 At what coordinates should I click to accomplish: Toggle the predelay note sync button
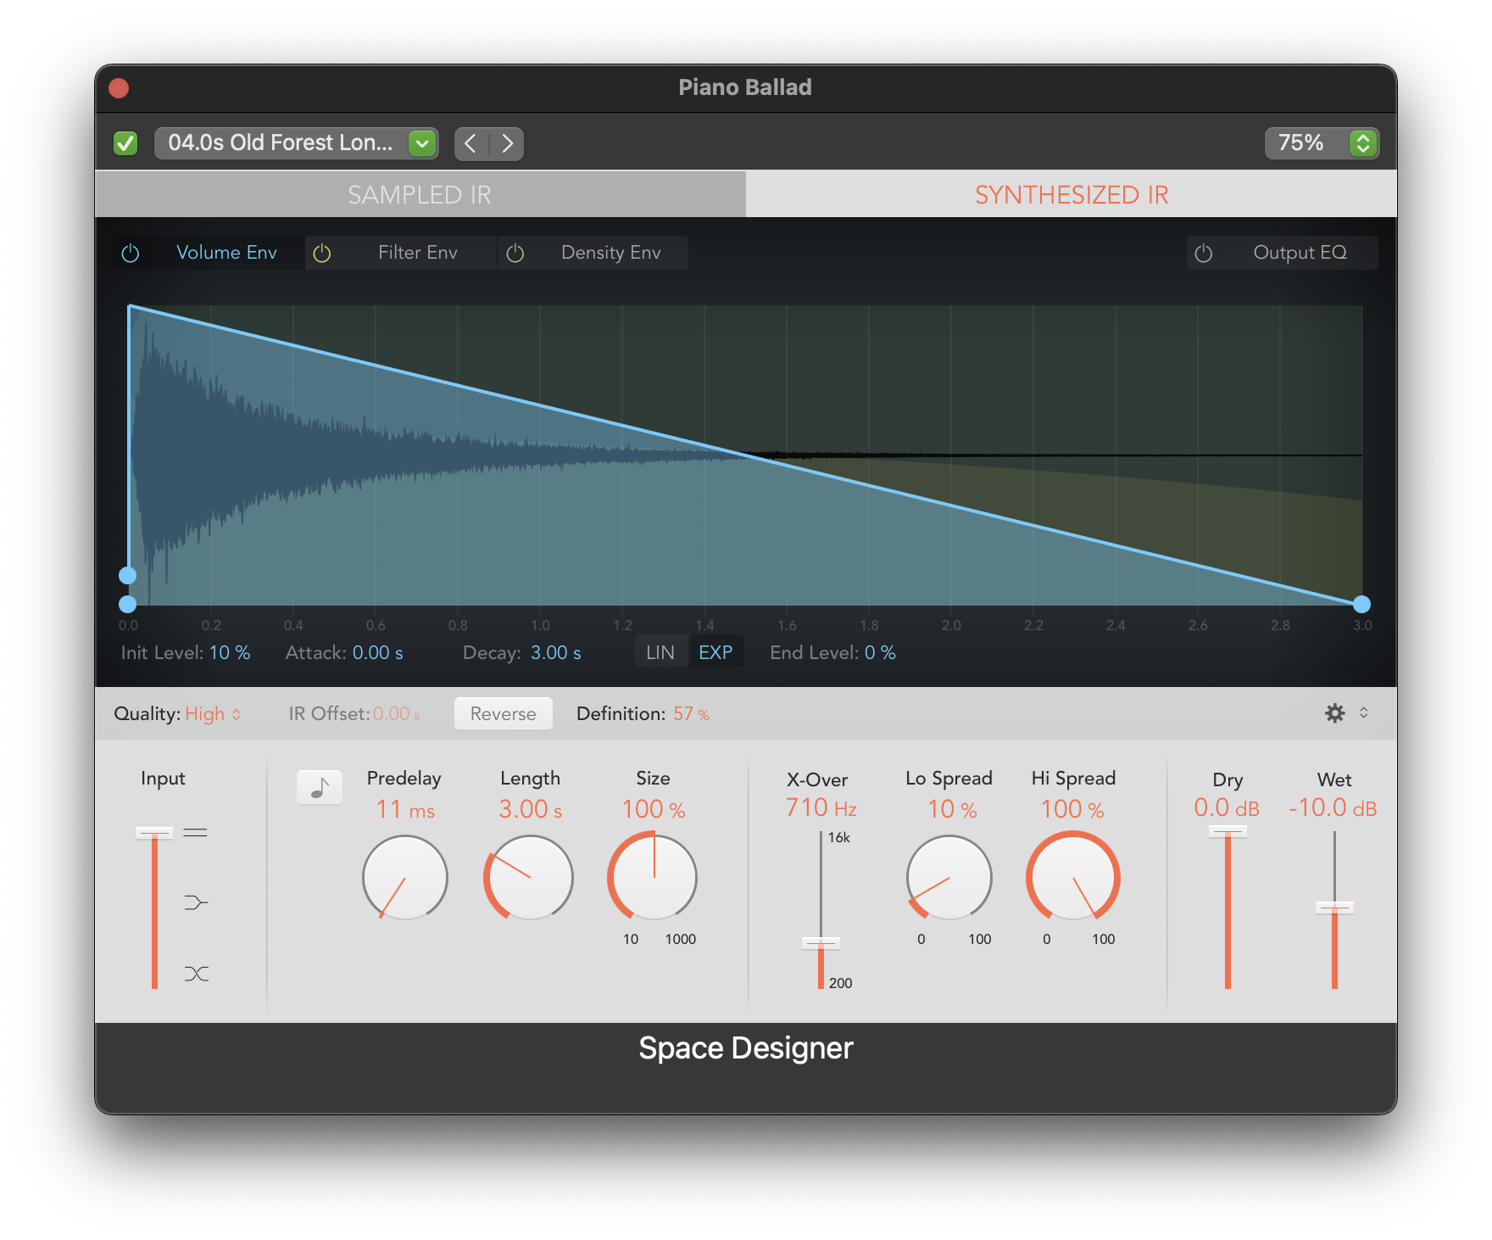pos(320,787)
